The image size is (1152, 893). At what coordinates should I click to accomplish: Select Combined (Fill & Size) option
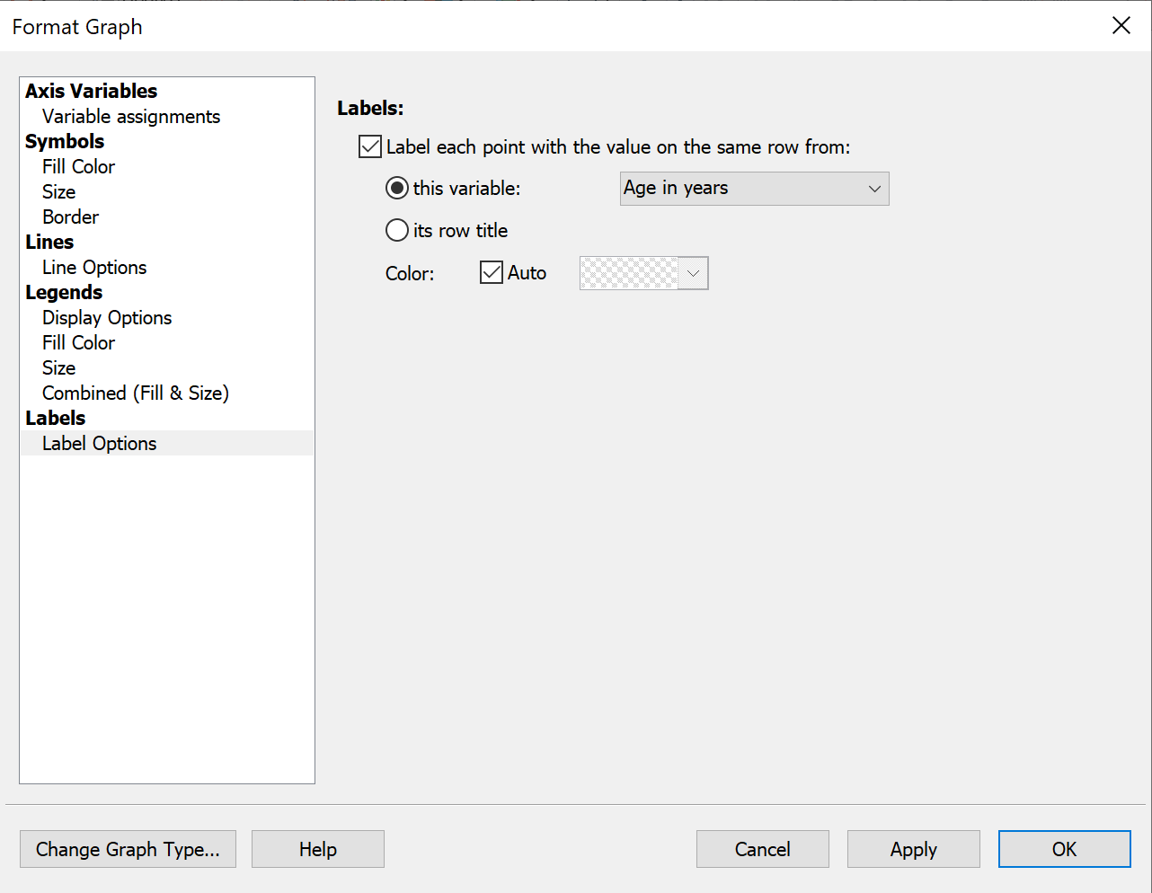(135, 393)
